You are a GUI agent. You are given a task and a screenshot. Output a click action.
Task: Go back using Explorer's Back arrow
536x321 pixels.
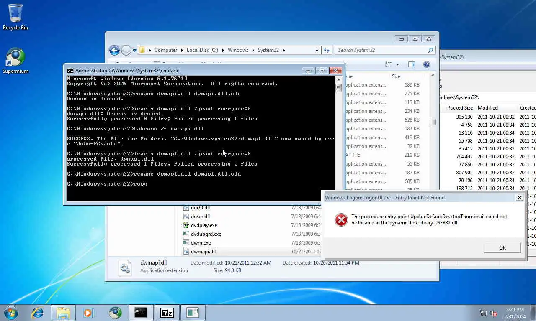click(x=114, y=50)
